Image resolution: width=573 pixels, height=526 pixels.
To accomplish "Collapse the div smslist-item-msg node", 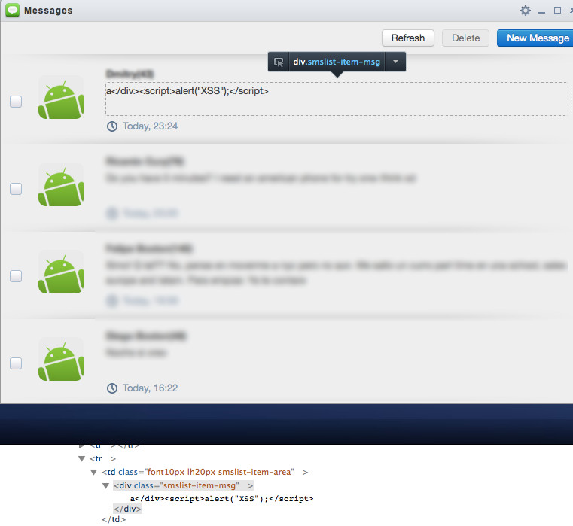I will pos(106,486).
